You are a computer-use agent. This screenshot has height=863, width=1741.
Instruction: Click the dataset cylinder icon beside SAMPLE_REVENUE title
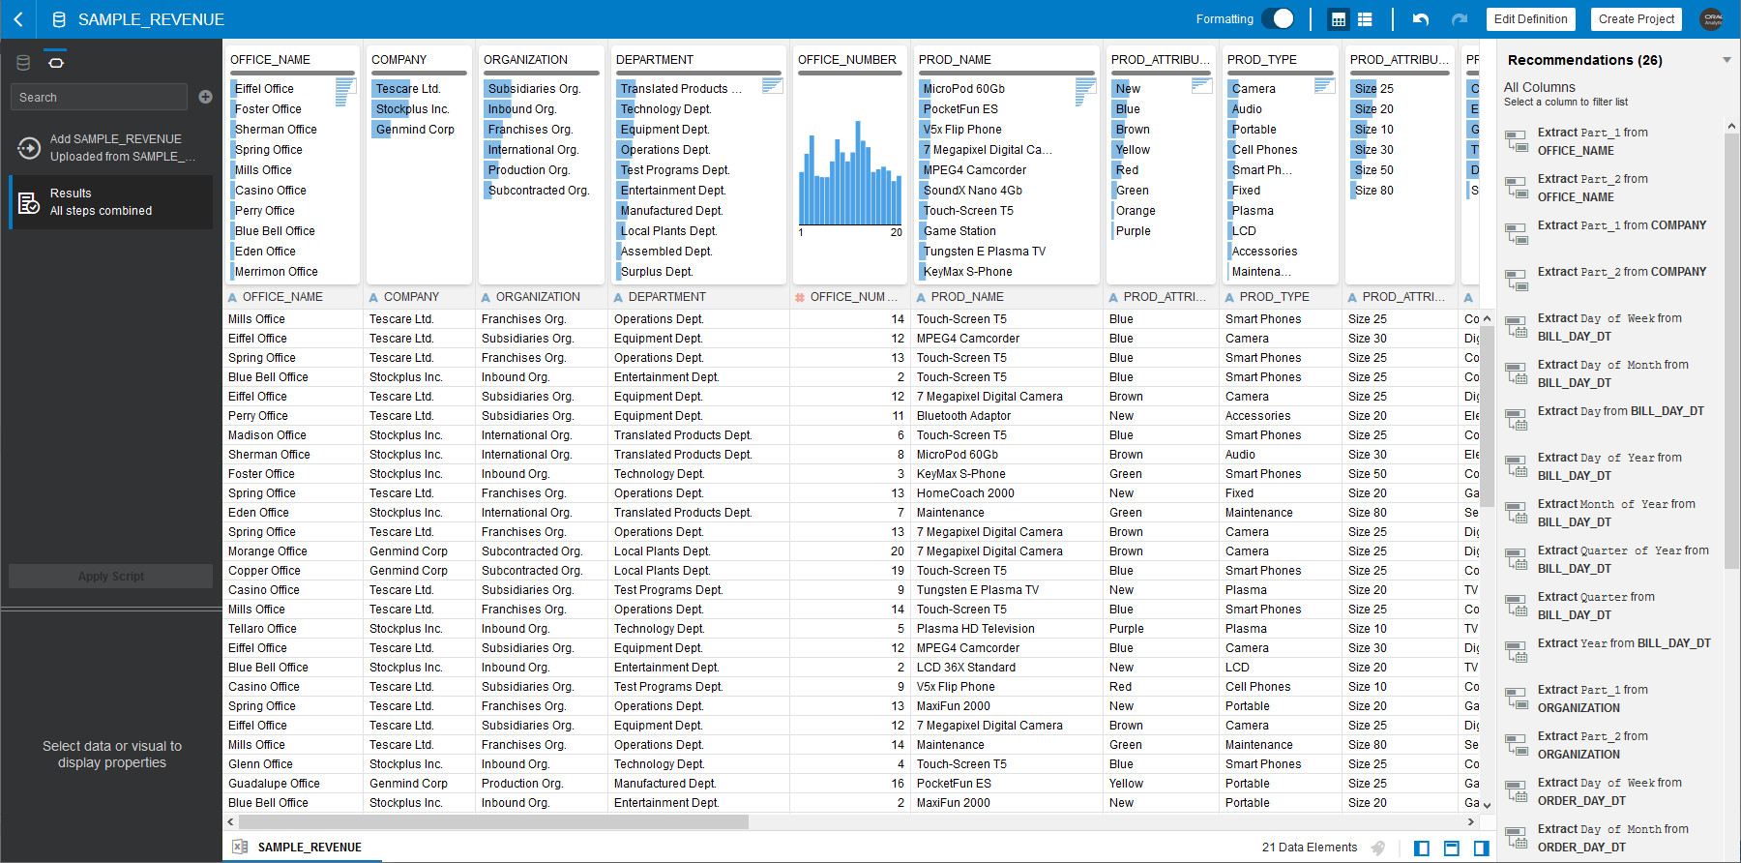[59, 19]
